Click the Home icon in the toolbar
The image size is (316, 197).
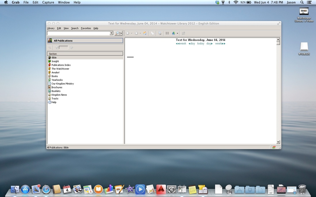click(x=145, y=33)
